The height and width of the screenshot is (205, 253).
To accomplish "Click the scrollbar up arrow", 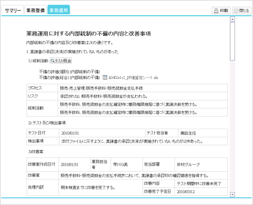I will (232, 19).
